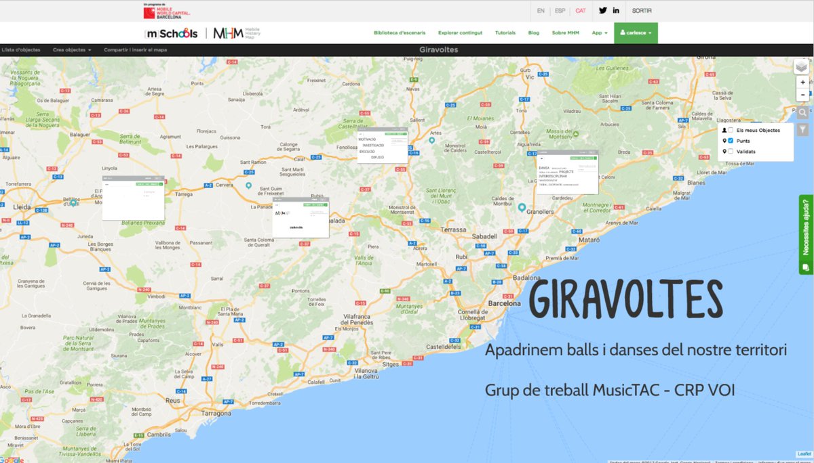The image size is (814, 463).
Task: Follow the Leaflet attribution link
Action: [x=805, y=454]
